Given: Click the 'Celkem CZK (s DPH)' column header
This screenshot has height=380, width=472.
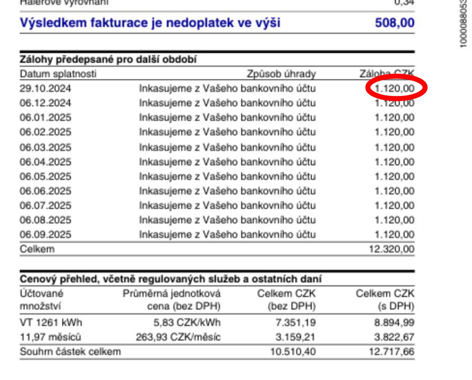Looking at the screenshot, I should click(x=385, y=300).
